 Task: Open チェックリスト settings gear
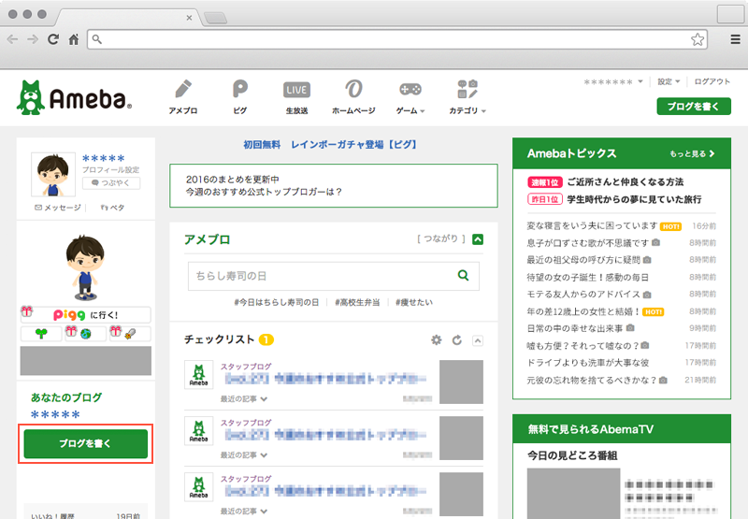436,340
